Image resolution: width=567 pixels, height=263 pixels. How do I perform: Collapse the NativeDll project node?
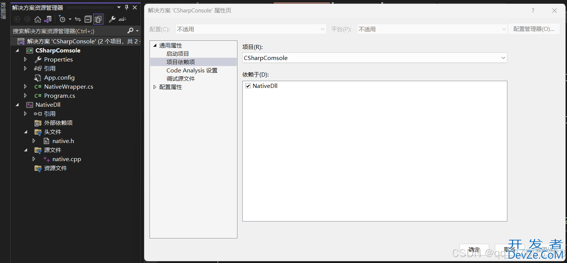tap(17, 105)
